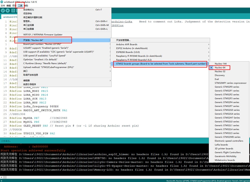The image size is (250, 182).
Task: Open the 文件 menu
Action: (x=3, y=5)
